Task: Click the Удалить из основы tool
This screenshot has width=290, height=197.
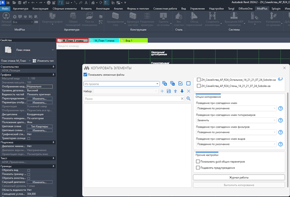Action: [164, 20]
